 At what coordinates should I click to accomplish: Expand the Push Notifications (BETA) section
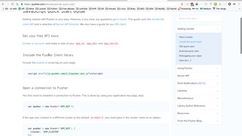click(x=199, y=83)
